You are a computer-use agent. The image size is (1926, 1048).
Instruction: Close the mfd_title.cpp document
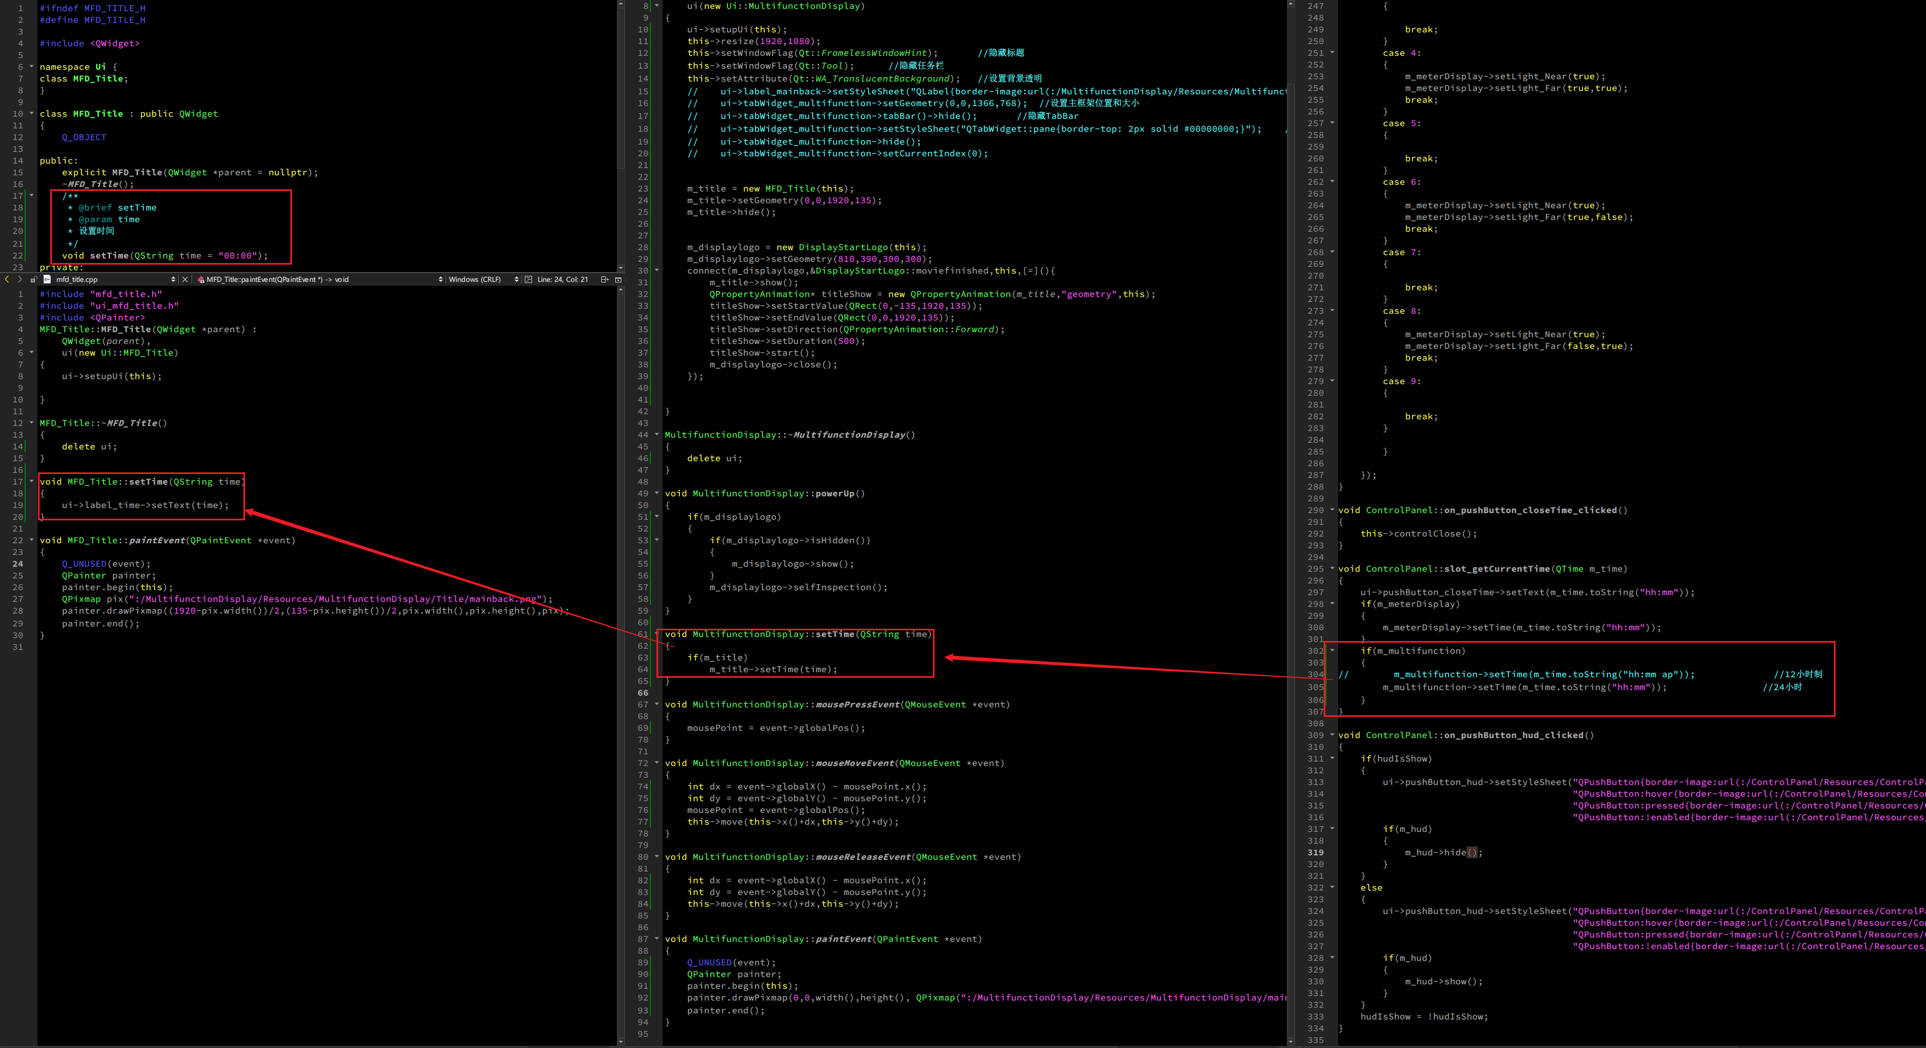(185, 280)
